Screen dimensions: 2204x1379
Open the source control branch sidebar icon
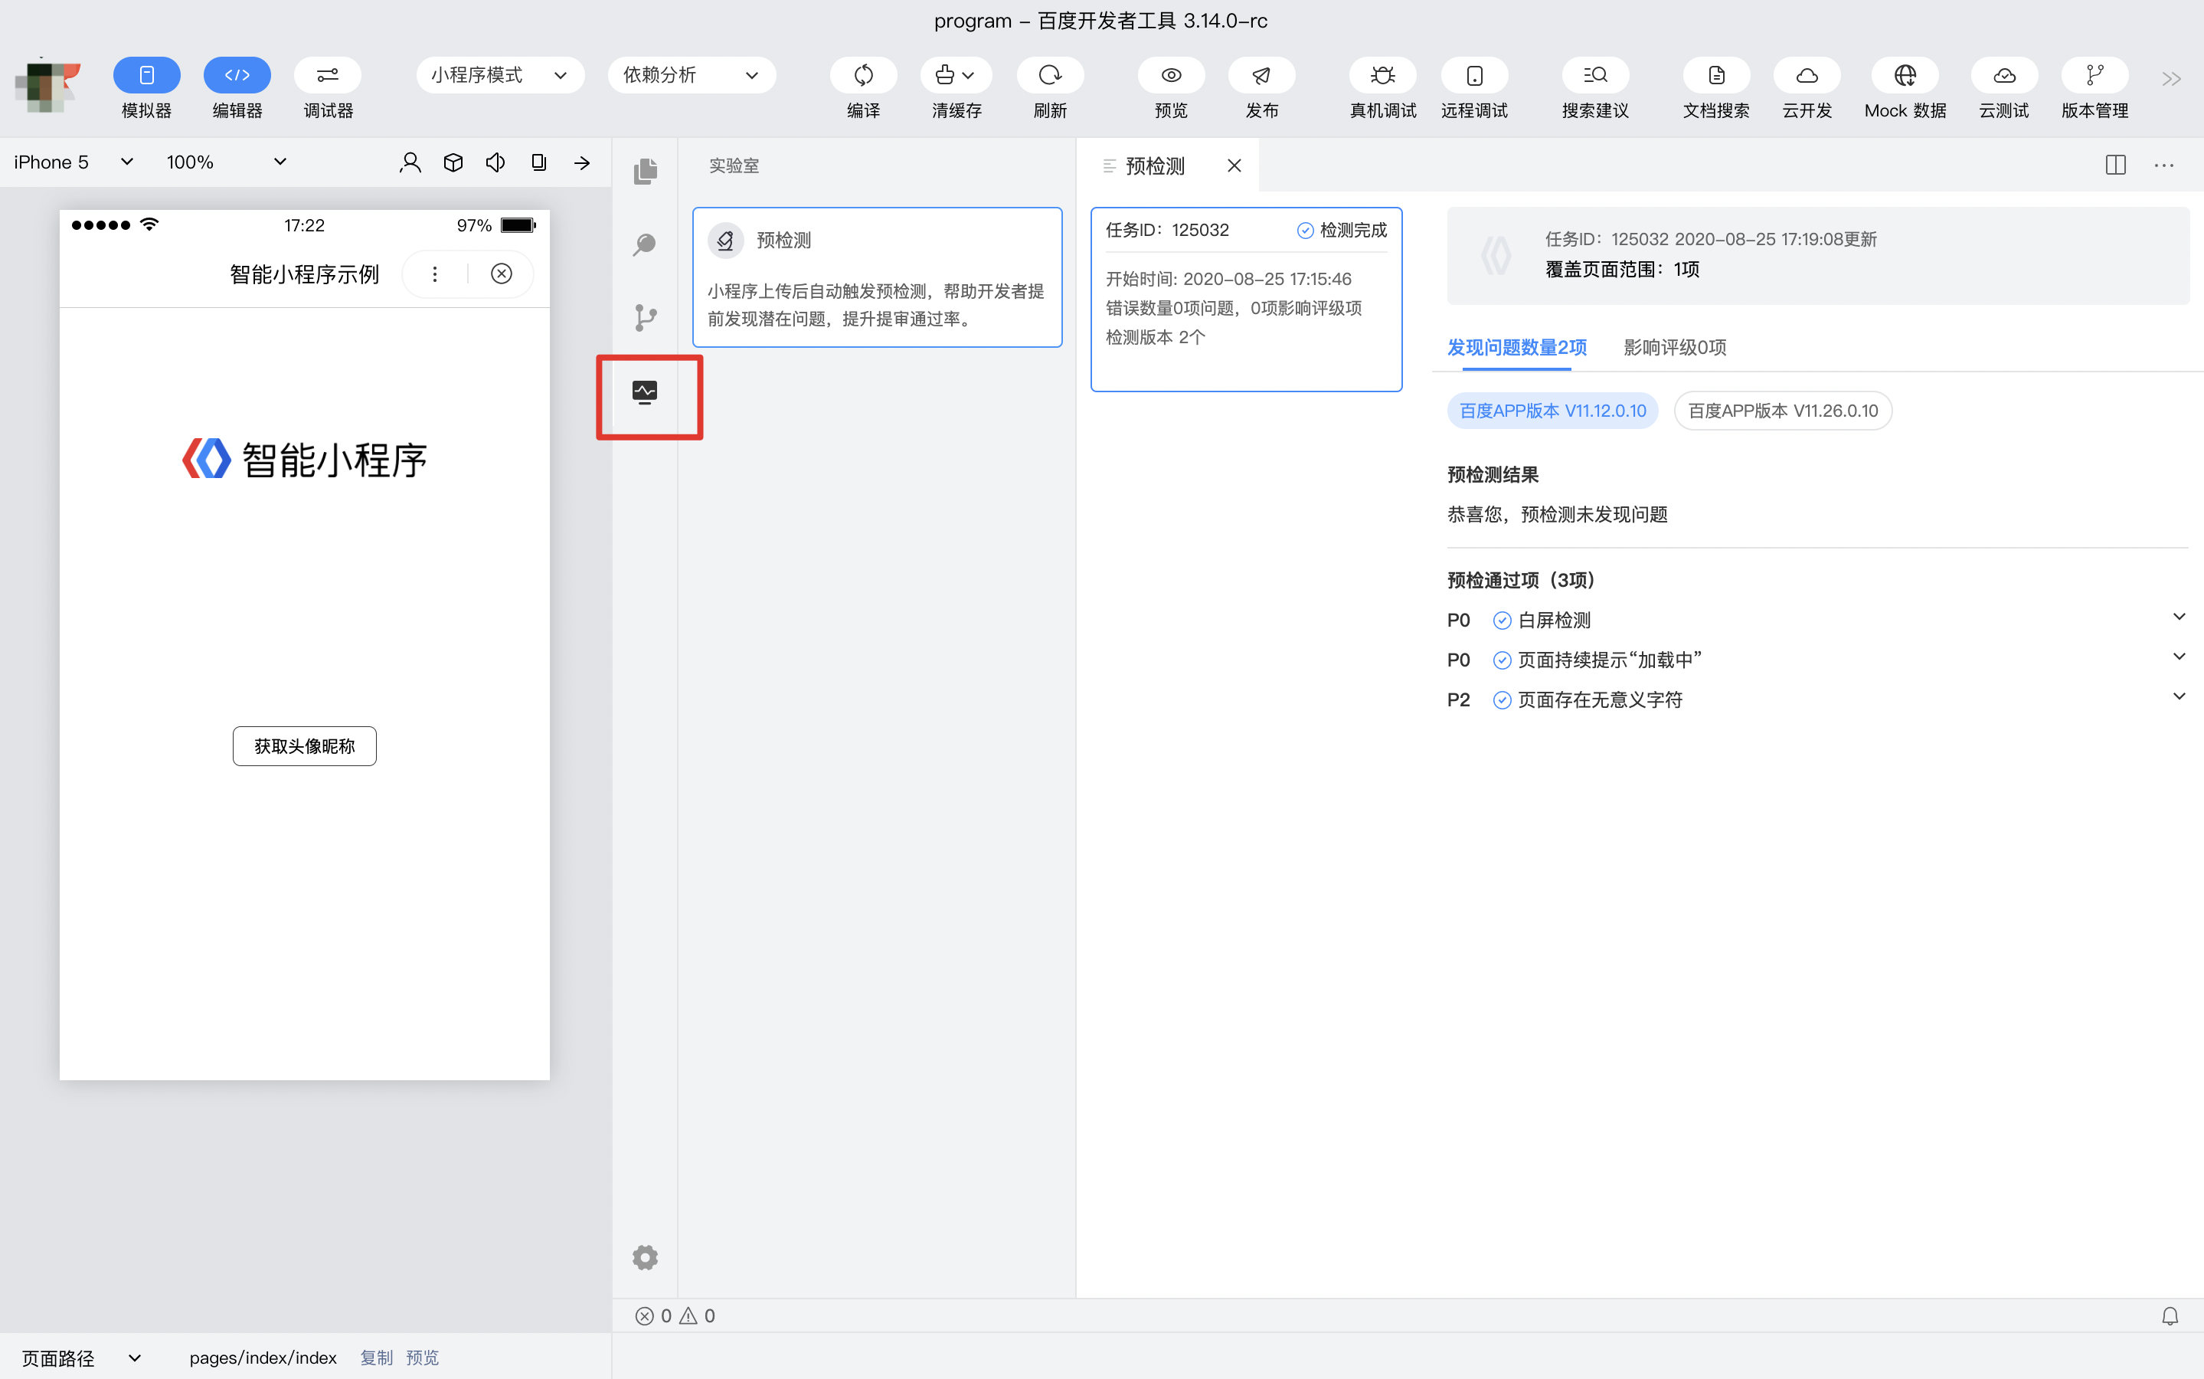[x=646, y=317]
